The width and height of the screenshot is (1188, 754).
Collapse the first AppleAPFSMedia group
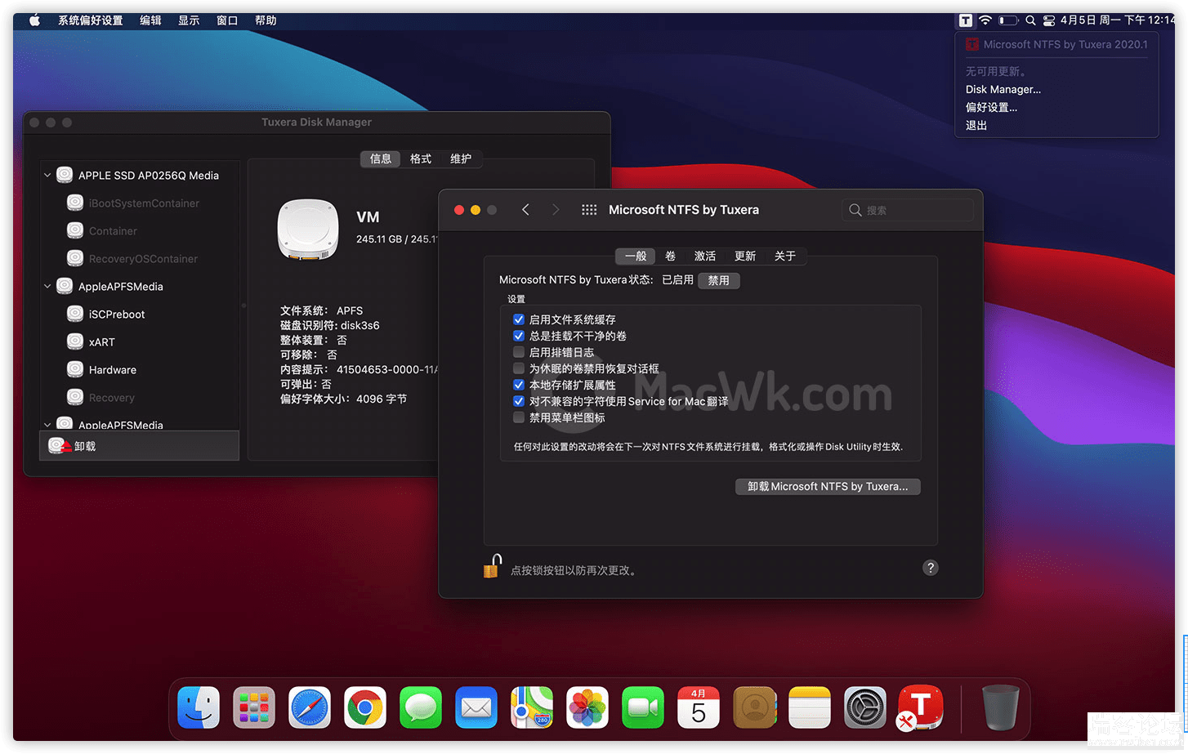coord(47,287)
